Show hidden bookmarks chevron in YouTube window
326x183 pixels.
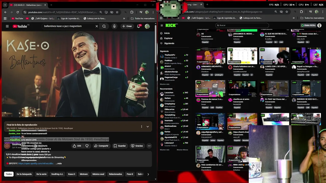point(124,18)
